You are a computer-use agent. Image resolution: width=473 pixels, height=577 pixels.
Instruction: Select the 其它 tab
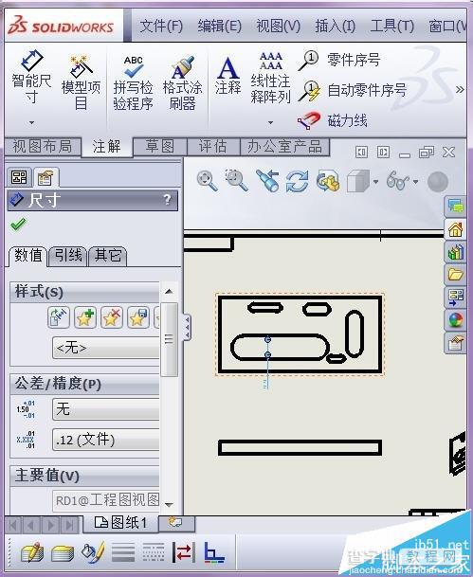pos(107,256)
